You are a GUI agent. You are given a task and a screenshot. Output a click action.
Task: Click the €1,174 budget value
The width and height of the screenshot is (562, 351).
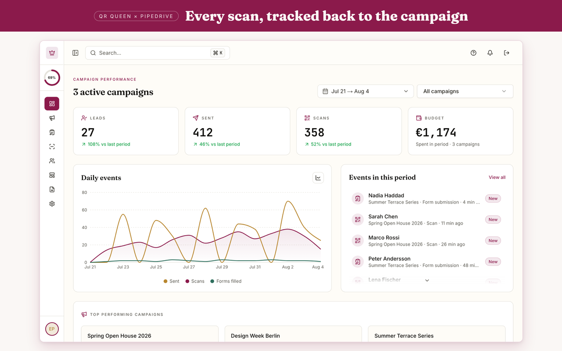pyautogui.click(x=436, y=133)
